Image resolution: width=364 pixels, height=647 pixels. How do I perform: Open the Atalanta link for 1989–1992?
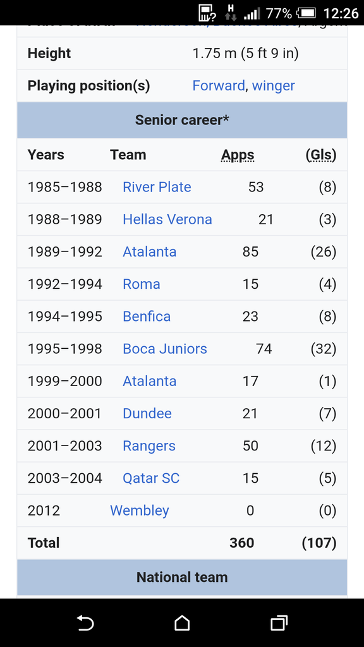pyautogui.click(x=149, y=251)
